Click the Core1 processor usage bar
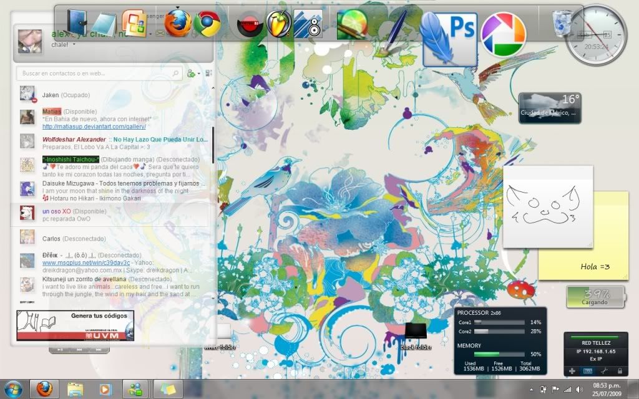Viewport: 639px width, 399px height. 499,322
